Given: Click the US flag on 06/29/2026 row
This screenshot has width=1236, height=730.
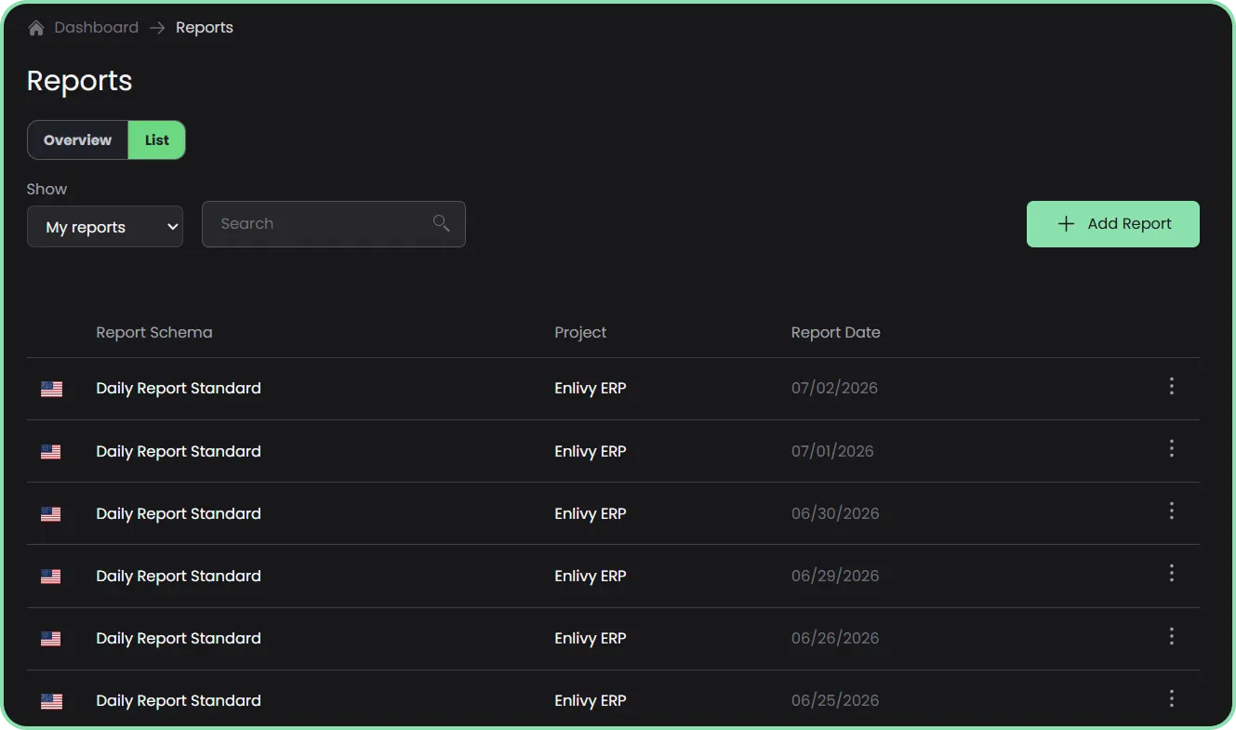Looking at the screenshot, I should tap(51, 577).
